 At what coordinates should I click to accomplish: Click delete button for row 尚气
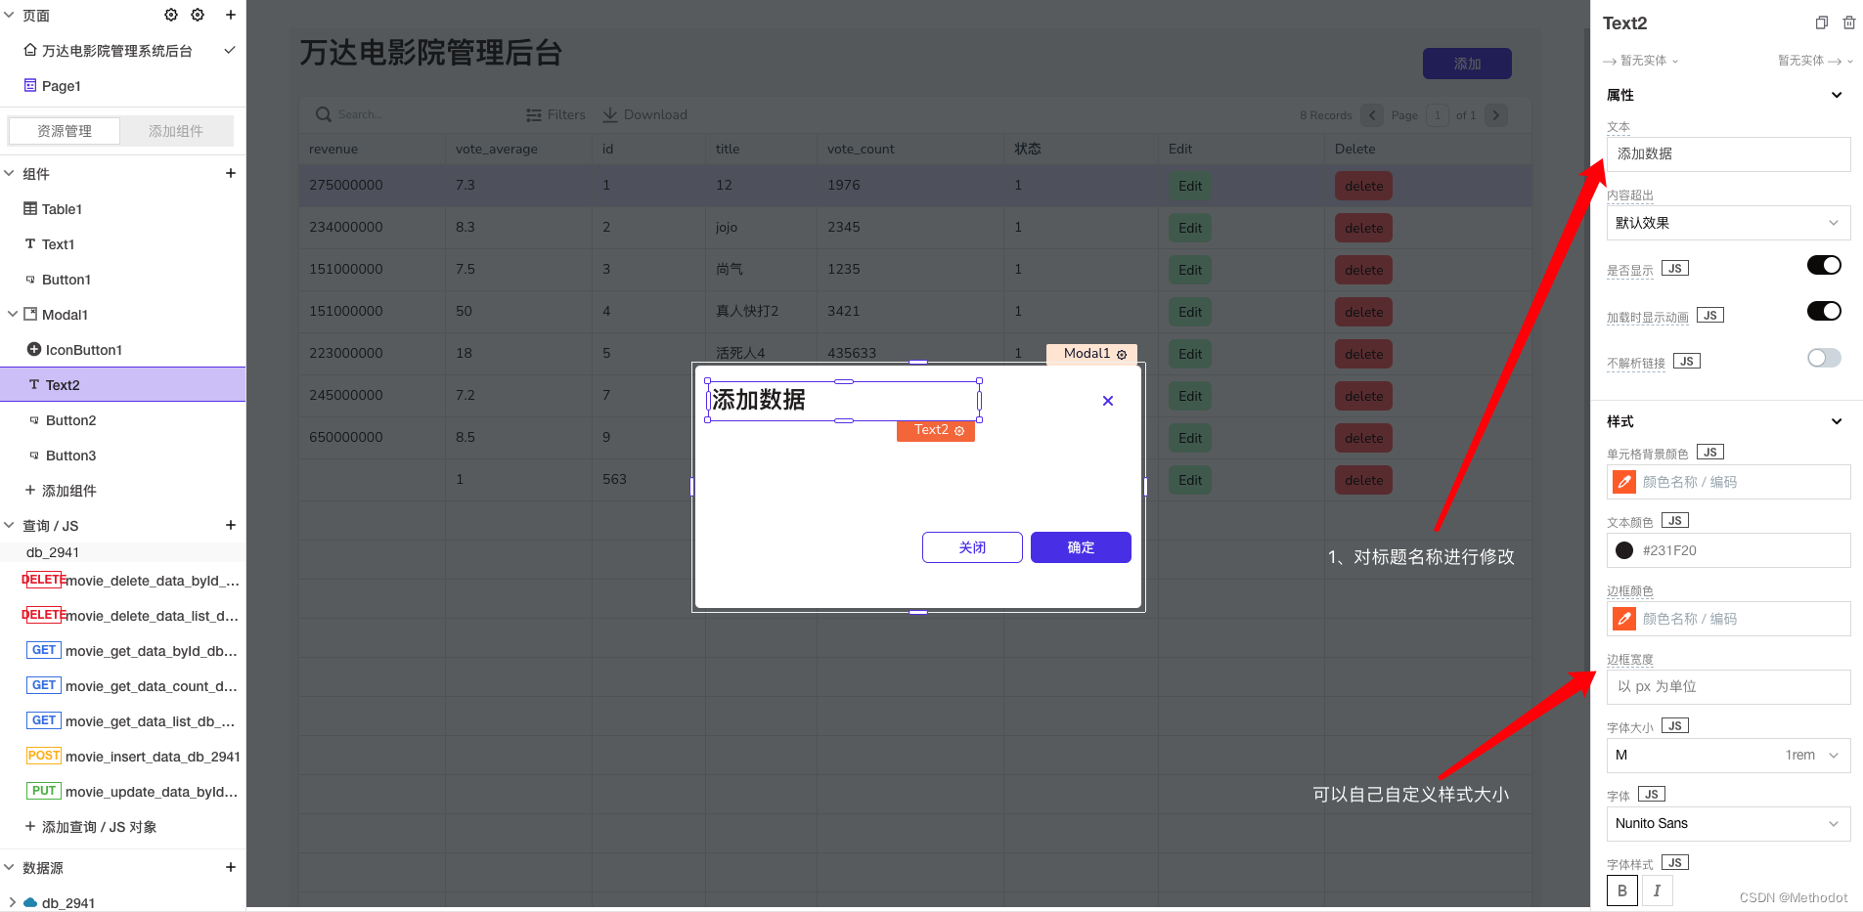click(1363, 270)
